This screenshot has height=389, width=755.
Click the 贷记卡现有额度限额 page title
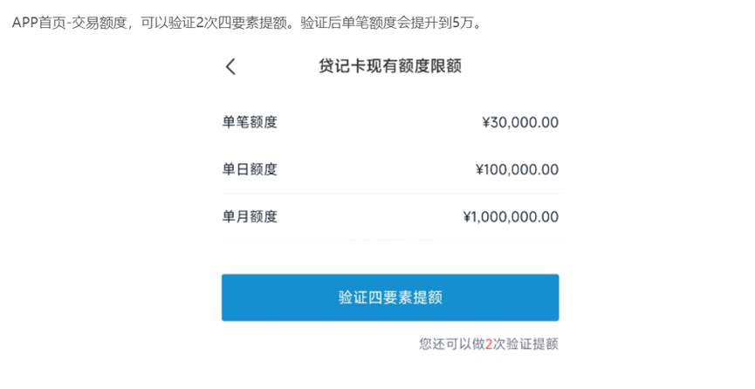click(x=390, y=66)
